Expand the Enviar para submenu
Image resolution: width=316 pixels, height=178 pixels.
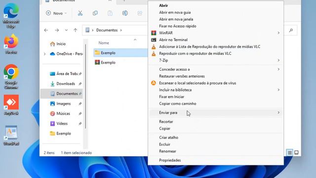coord(278,112)
